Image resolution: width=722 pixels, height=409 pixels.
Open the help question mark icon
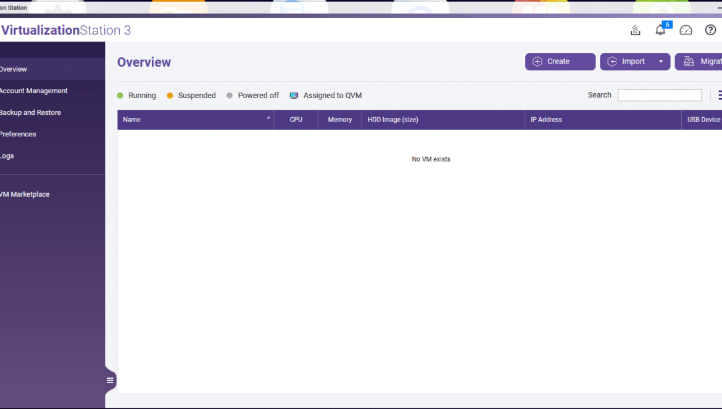tap(710, 30)
